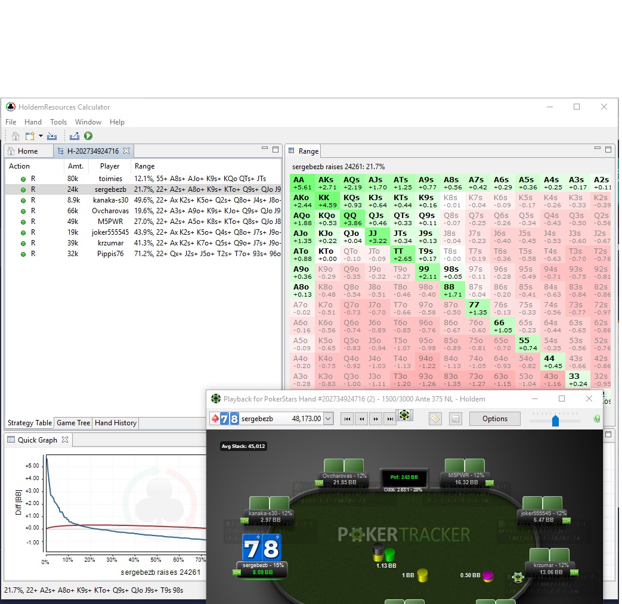Click the joker555545 seat plate on the table

(x=543, y=516)
